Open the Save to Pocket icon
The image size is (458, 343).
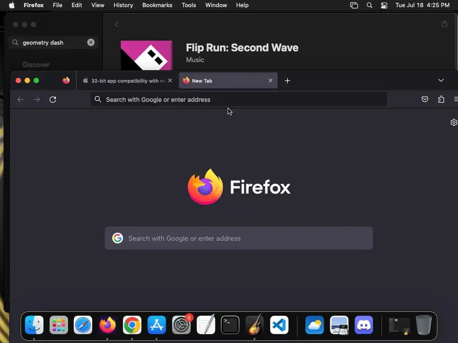(425, 99)
